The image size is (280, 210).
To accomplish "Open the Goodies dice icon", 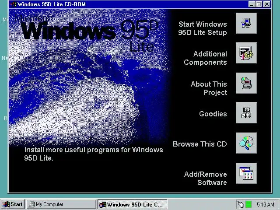I will pyautogui.click(x=246, y=113).
